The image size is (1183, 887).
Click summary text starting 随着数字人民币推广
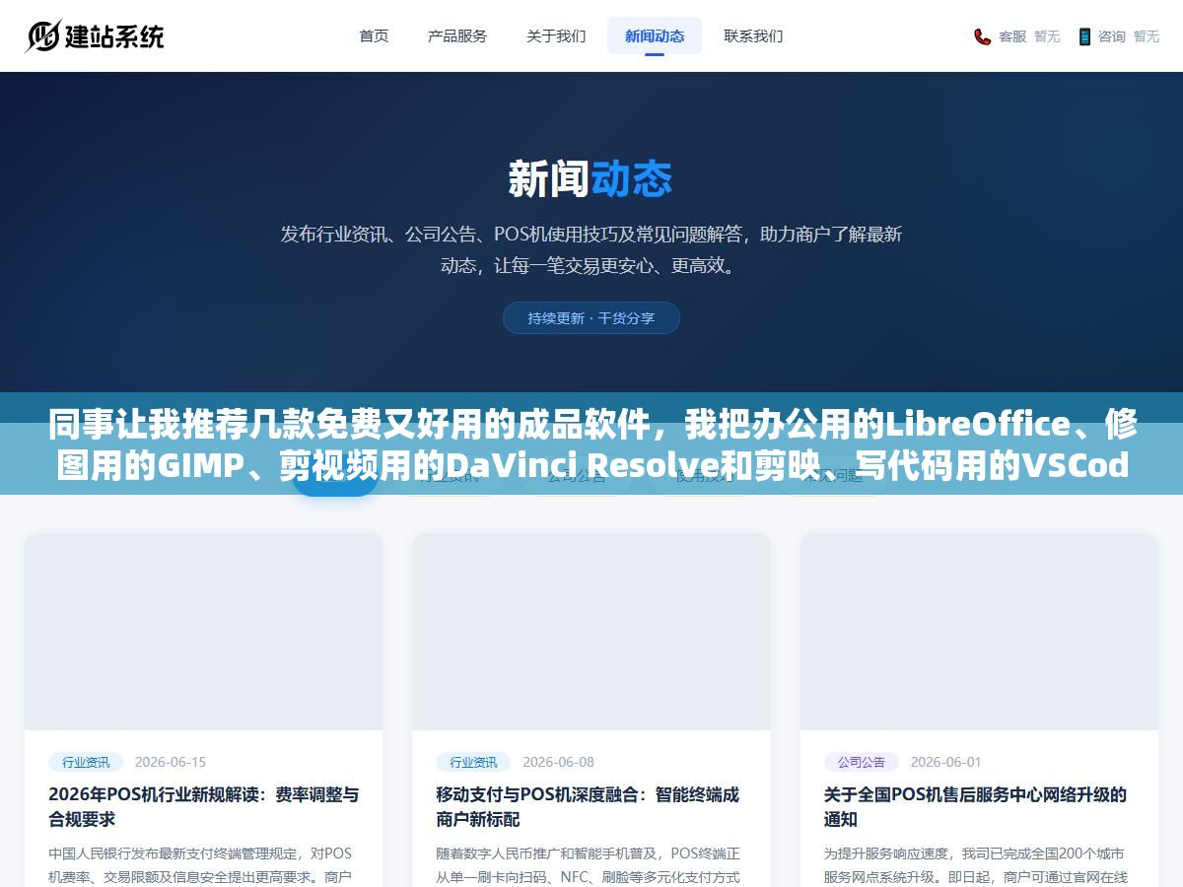(589, 865)
